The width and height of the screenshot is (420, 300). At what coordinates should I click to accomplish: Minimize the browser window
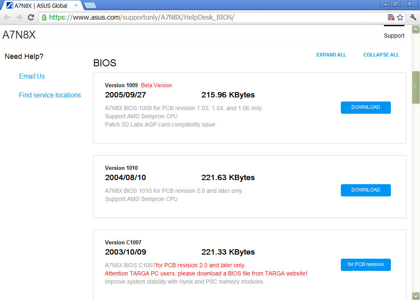coord(386,4)
